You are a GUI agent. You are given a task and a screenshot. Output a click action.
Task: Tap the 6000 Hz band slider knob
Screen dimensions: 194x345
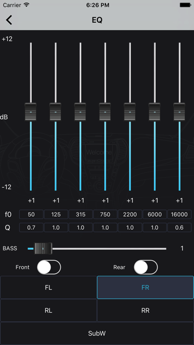(x=155, y=112)
